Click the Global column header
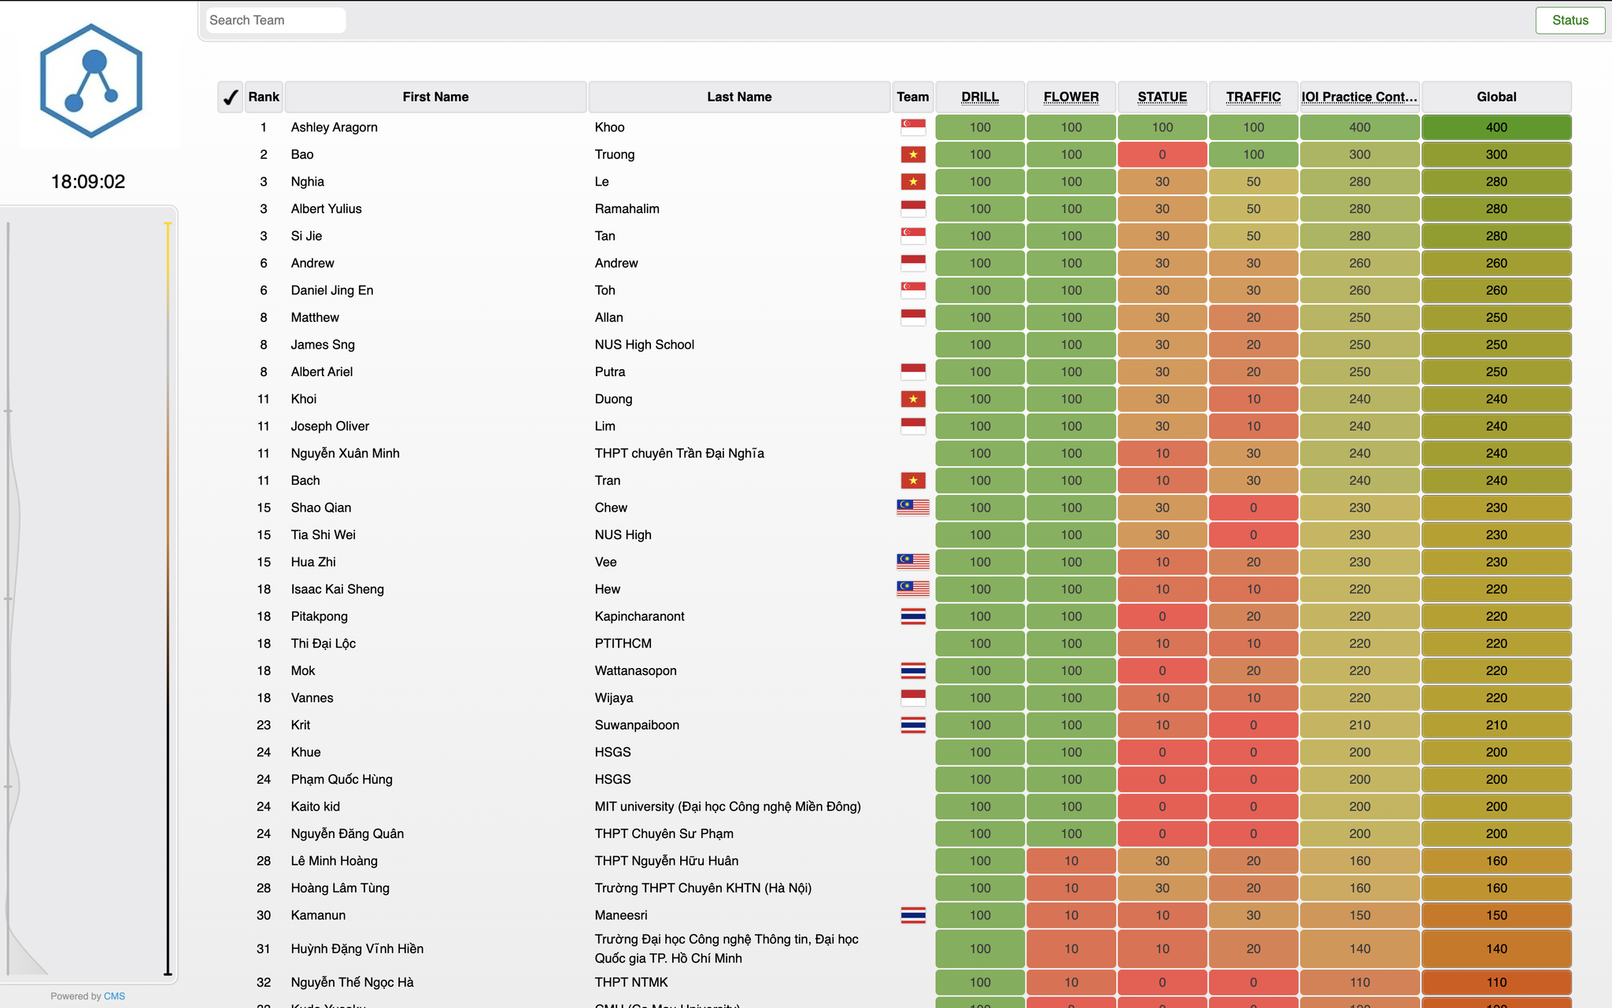 (1496, 97)
